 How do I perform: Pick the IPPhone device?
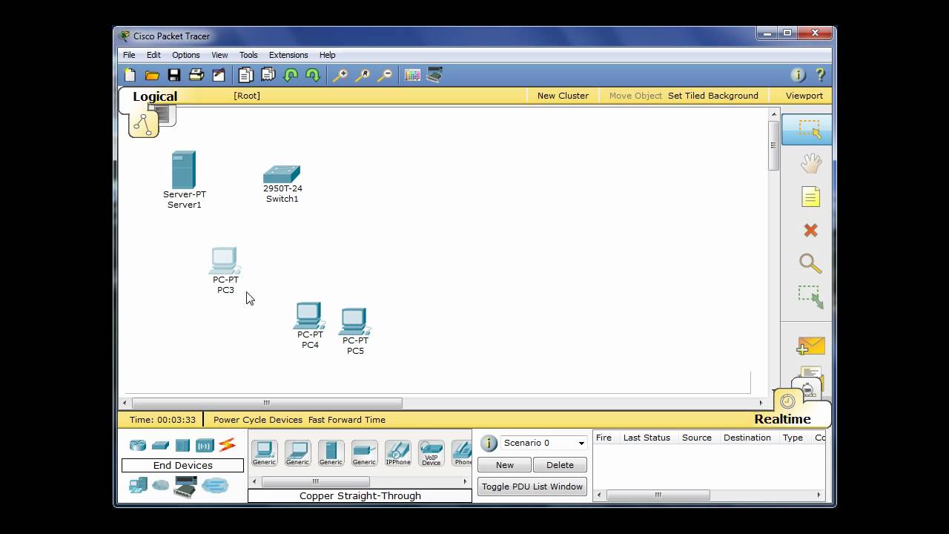coord(397,452)
